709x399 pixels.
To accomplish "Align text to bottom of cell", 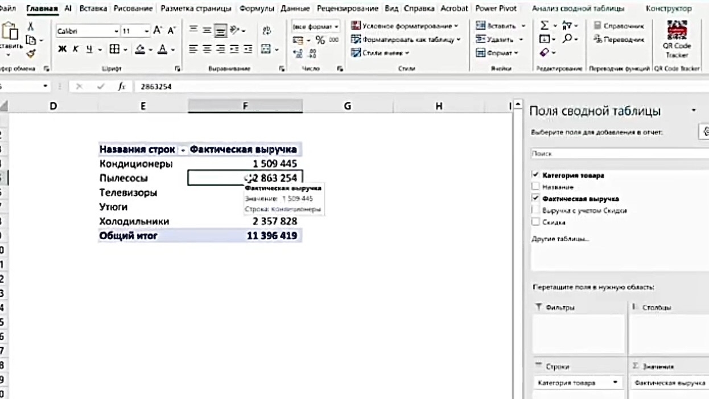I will (x=220, y=30).
